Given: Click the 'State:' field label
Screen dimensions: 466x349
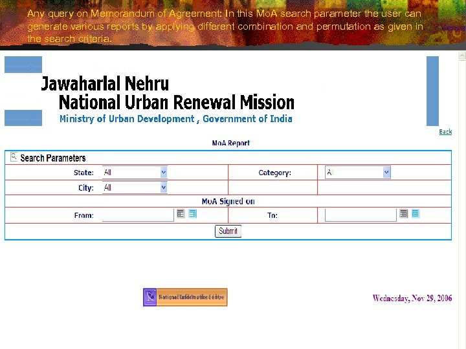Looking at the screenshot, I should tap(83, 173).
